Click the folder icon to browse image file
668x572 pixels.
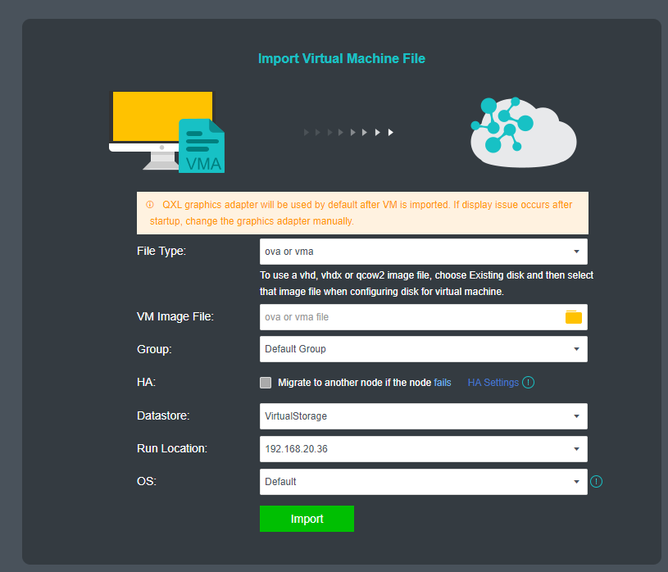click(x=573, y=316)
